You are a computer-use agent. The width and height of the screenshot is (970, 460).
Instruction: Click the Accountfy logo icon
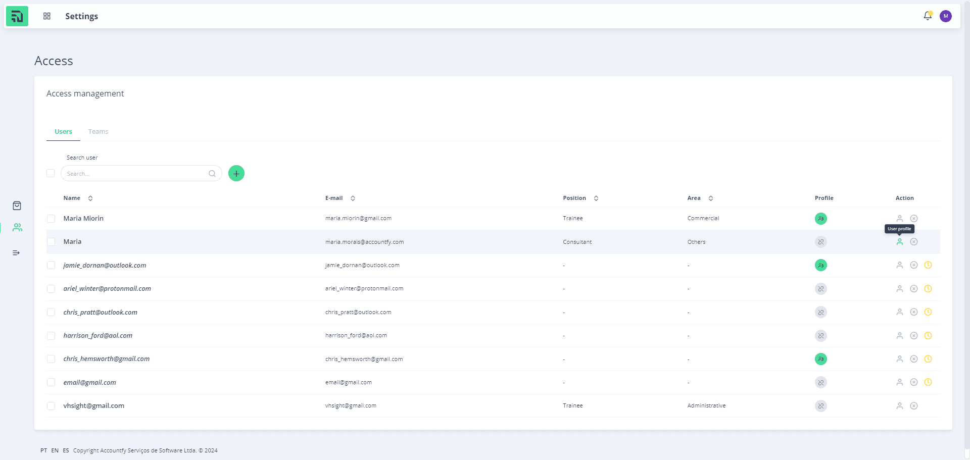point(17,16)
